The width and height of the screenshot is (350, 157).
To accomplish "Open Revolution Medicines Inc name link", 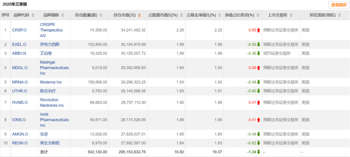I will [52, 103].
